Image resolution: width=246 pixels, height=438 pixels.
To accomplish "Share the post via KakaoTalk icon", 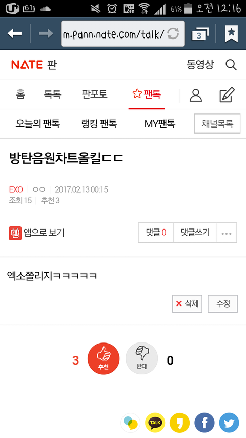I will coord(155,423).
